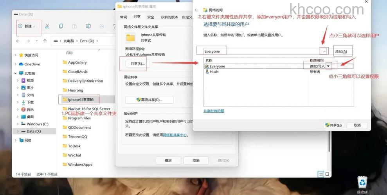Open Previous Versions (以前的版本) tab

169,17
